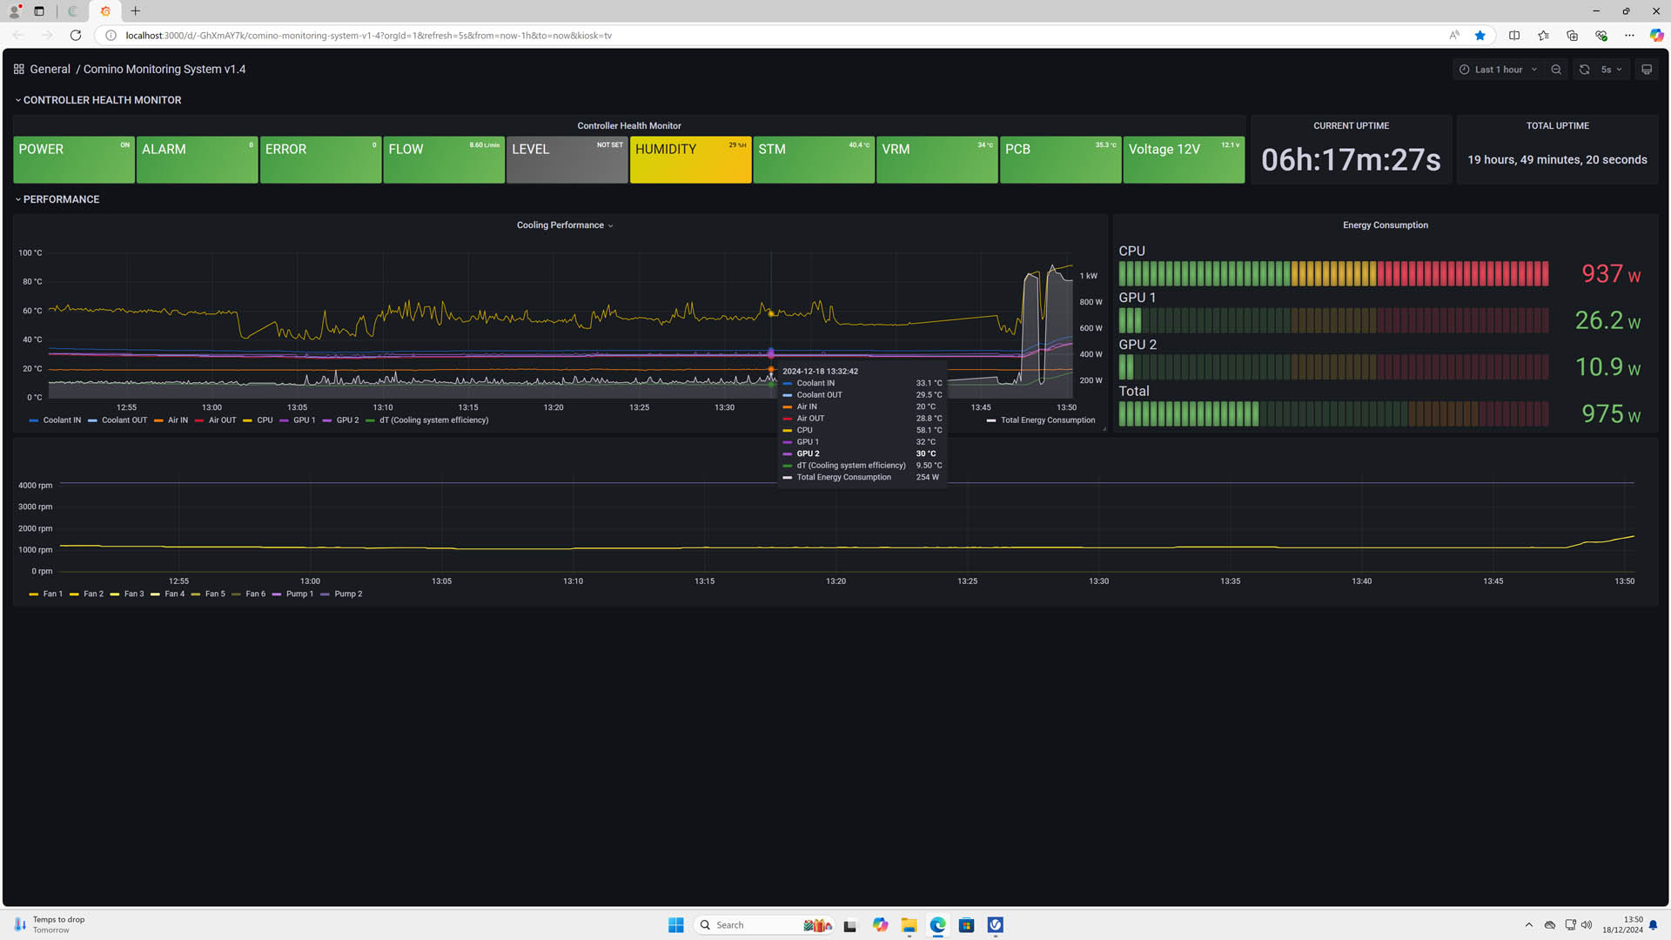Click the dashboards grid icon beside General
Viewport: 1671px width, 940px height.
18,69
